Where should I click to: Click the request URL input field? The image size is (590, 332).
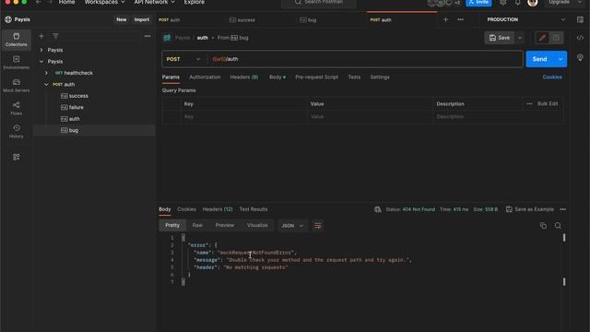tap(365, 59)
